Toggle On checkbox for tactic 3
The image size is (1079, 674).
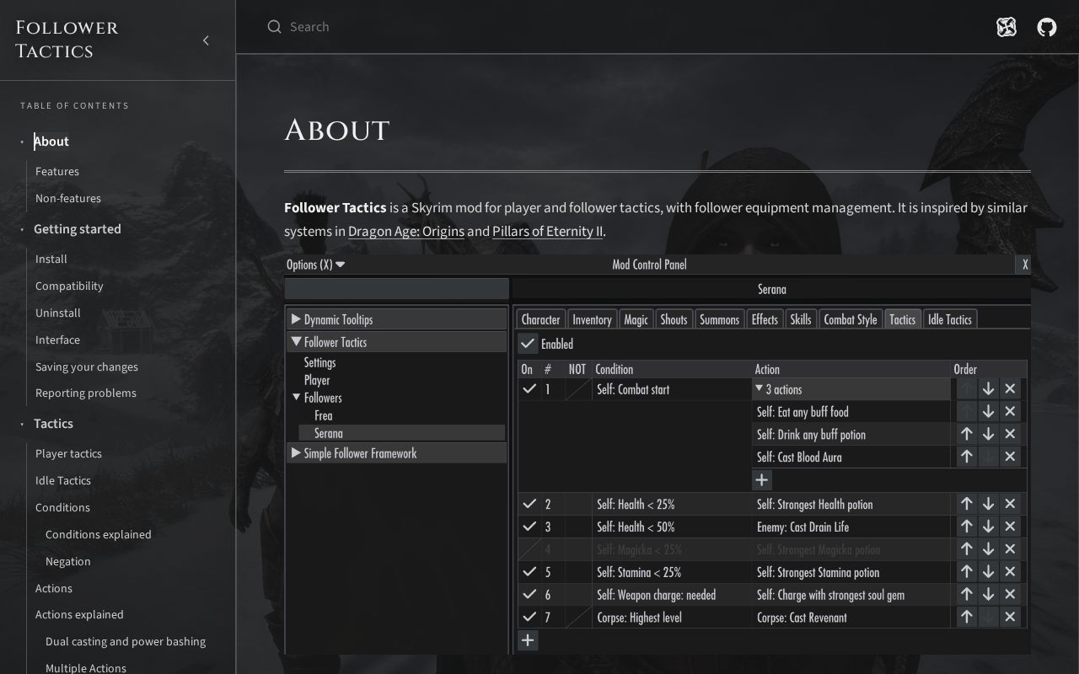pyautogui.click(x=529, y=527)
